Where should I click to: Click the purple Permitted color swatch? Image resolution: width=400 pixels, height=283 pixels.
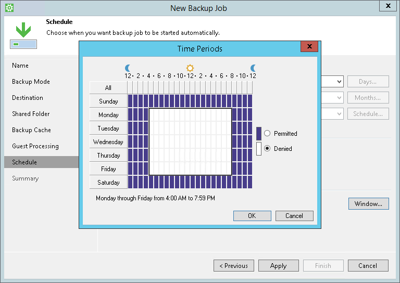258,134
